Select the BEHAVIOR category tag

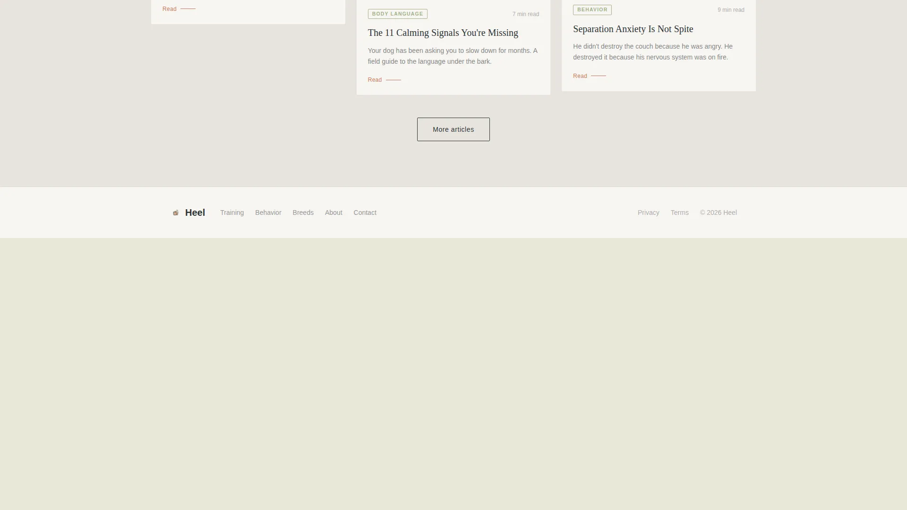(592, 10)
